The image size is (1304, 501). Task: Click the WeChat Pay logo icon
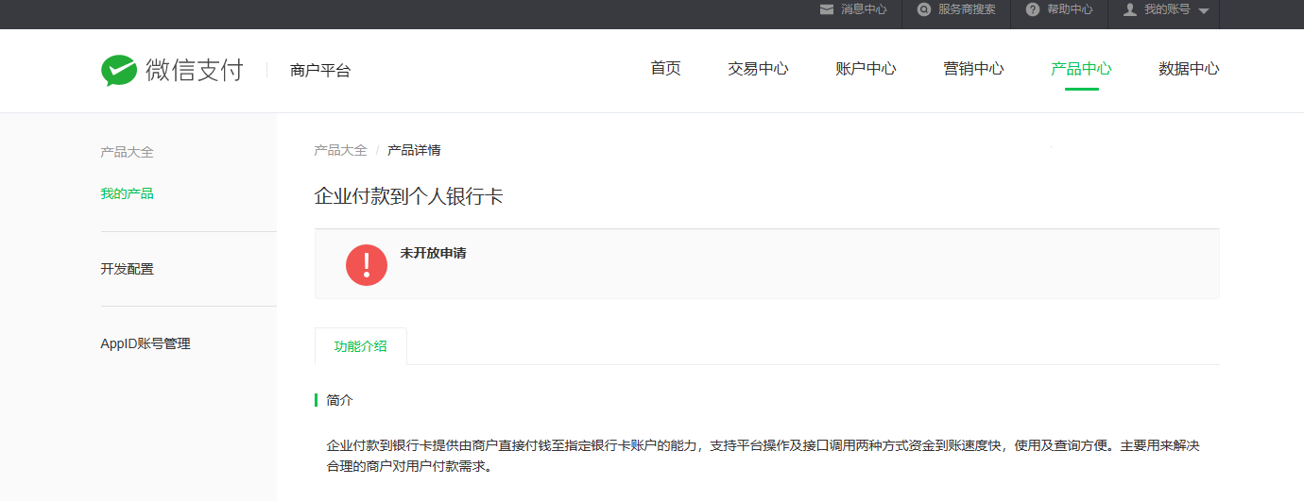(x=119, y=71)
